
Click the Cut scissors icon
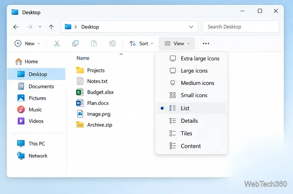coord(57,44)
